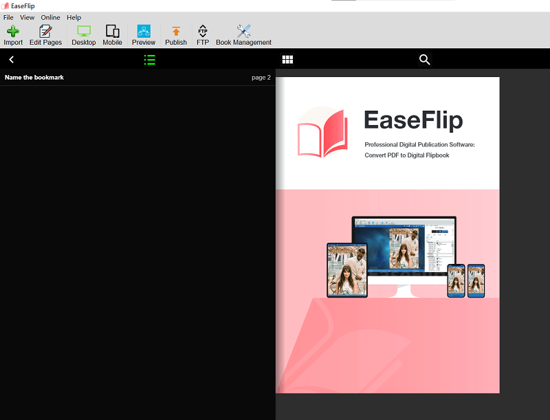Show the page thumbnails grid

pos(287,60)
